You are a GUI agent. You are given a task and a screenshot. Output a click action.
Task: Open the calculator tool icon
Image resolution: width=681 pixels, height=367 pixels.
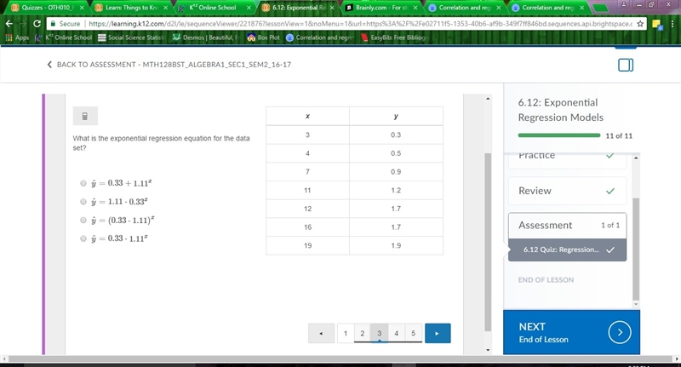pyautogui.click(x=85, y=116)
